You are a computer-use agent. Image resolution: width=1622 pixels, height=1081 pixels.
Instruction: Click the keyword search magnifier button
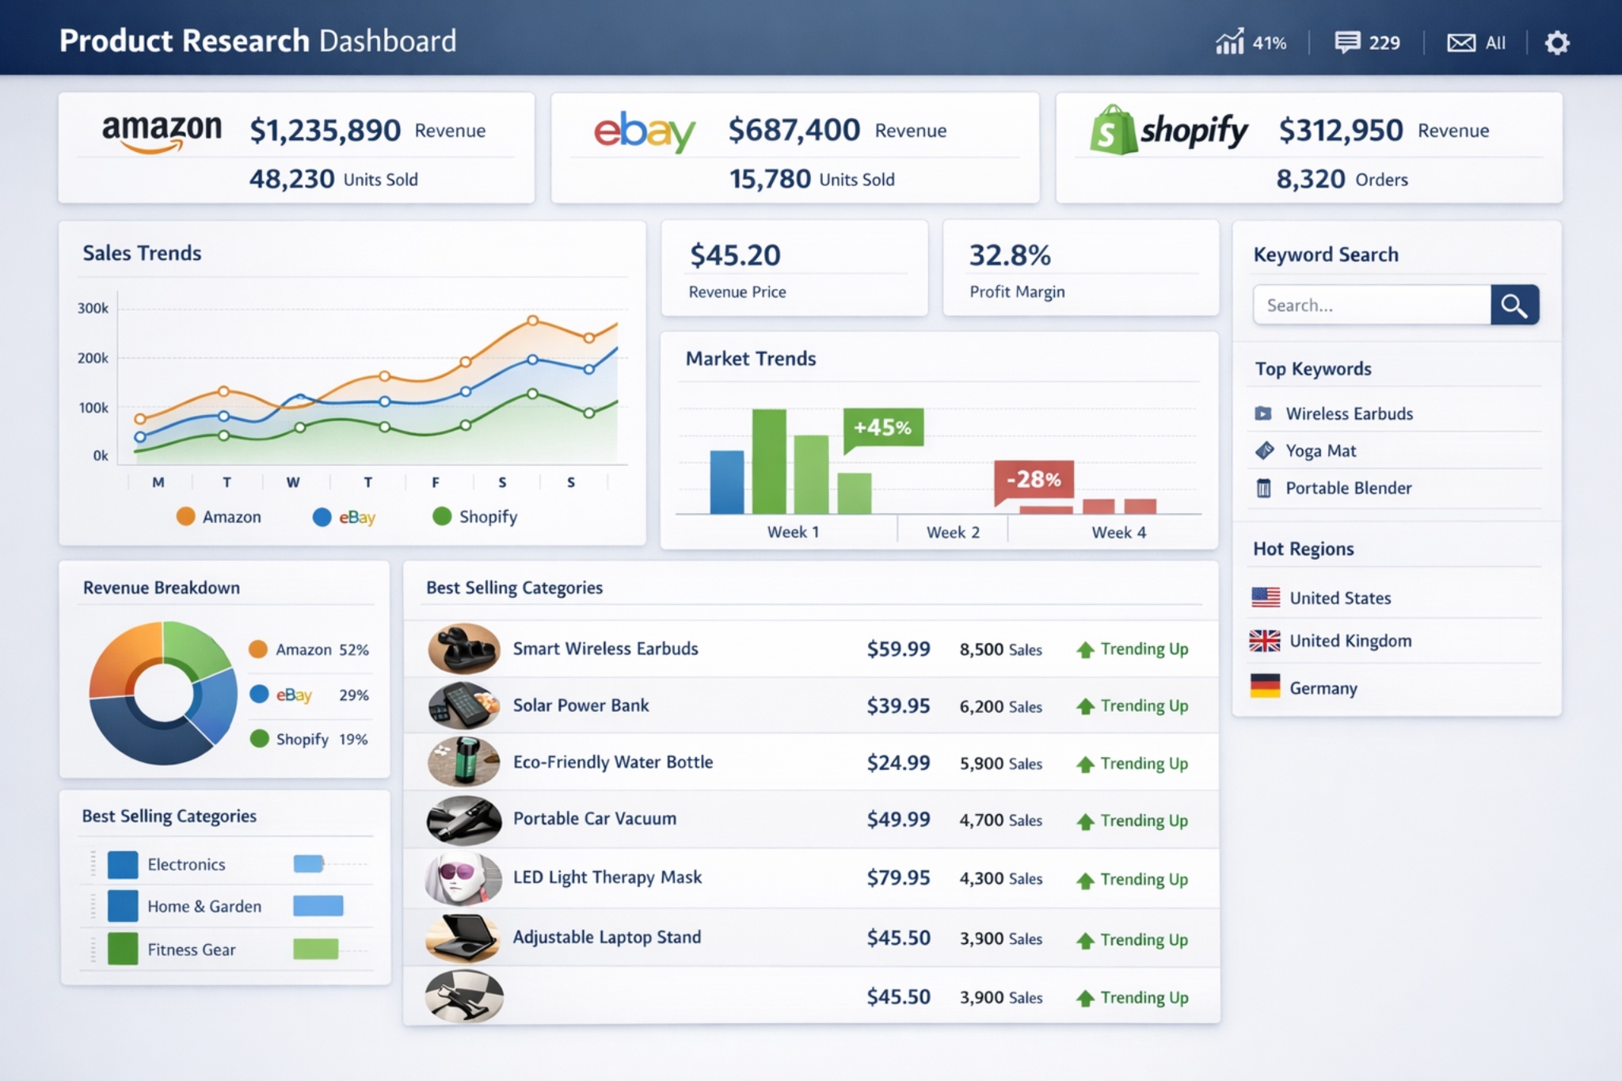click(1513, 305)
